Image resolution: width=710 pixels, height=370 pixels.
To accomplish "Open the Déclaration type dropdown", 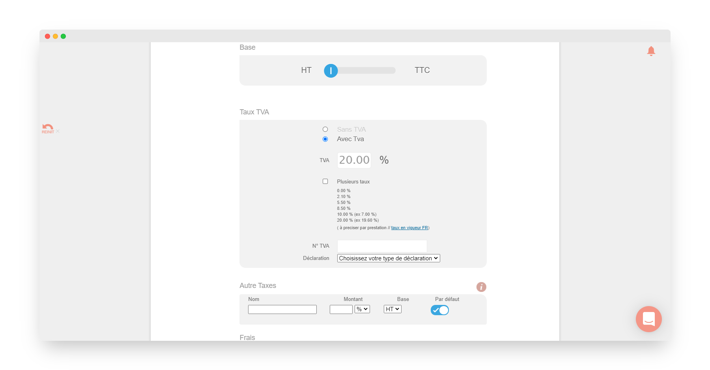I will point(389,258).
